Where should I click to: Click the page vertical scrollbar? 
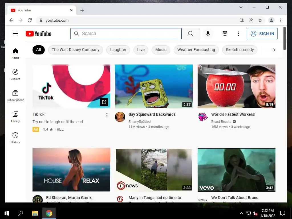click(x=284, y=38)
